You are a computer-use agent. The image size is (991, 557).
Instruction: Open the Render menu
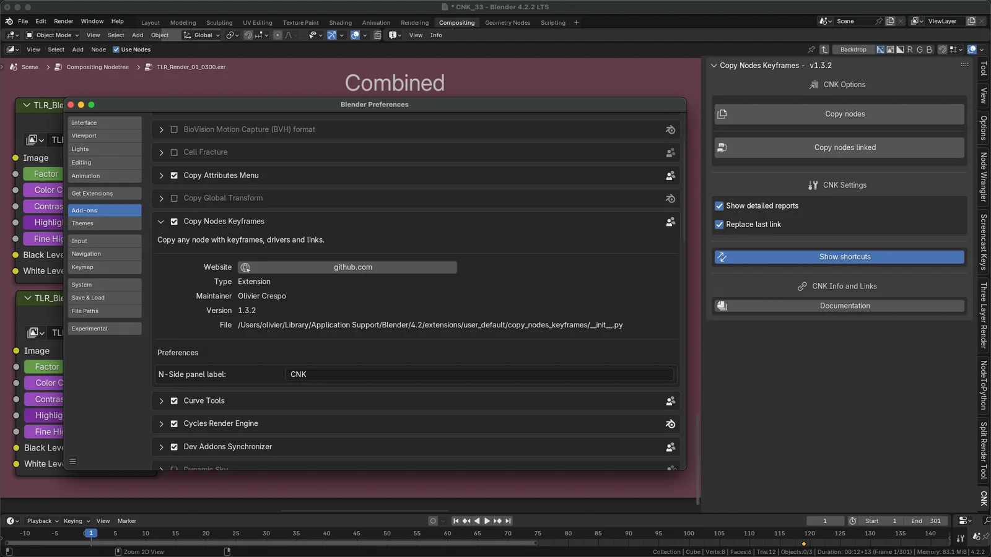[x=63, y=20]
